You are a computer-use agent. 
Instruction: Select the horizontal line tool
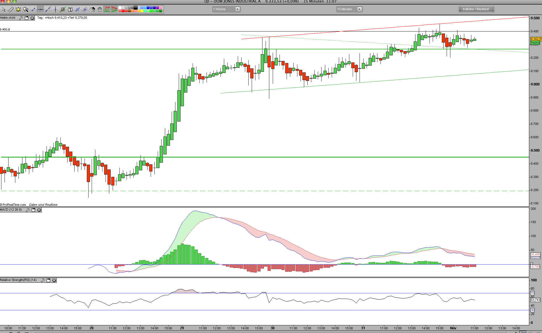point(40,9)
